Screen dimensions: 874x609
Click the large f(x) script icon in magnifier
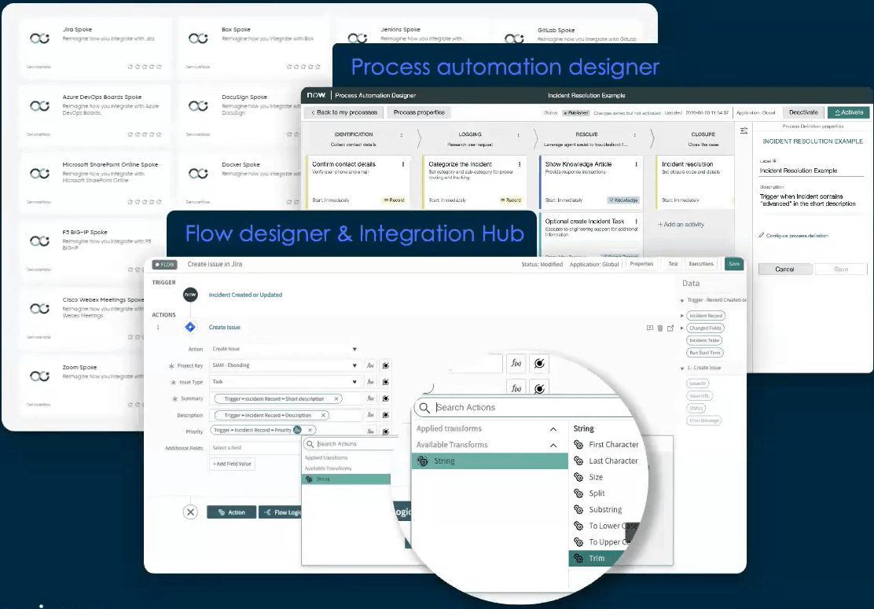pos(516,363)
